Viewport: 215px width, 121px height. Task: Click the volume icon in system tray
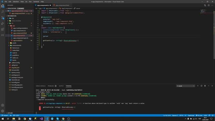coord(196,119)
